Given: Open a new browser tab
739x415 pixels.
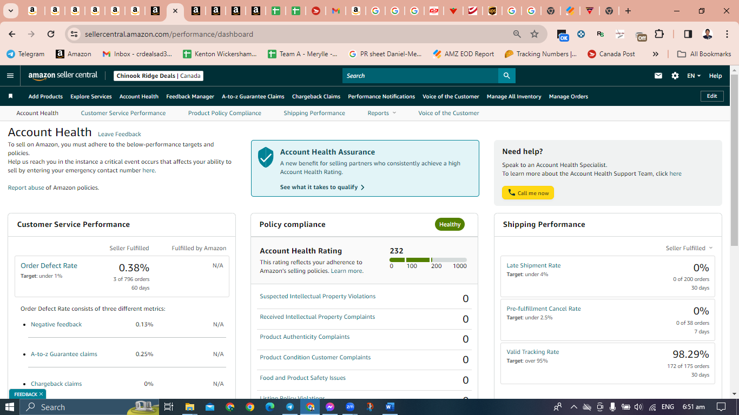Looking at the screenshot, I should [628, 11].
